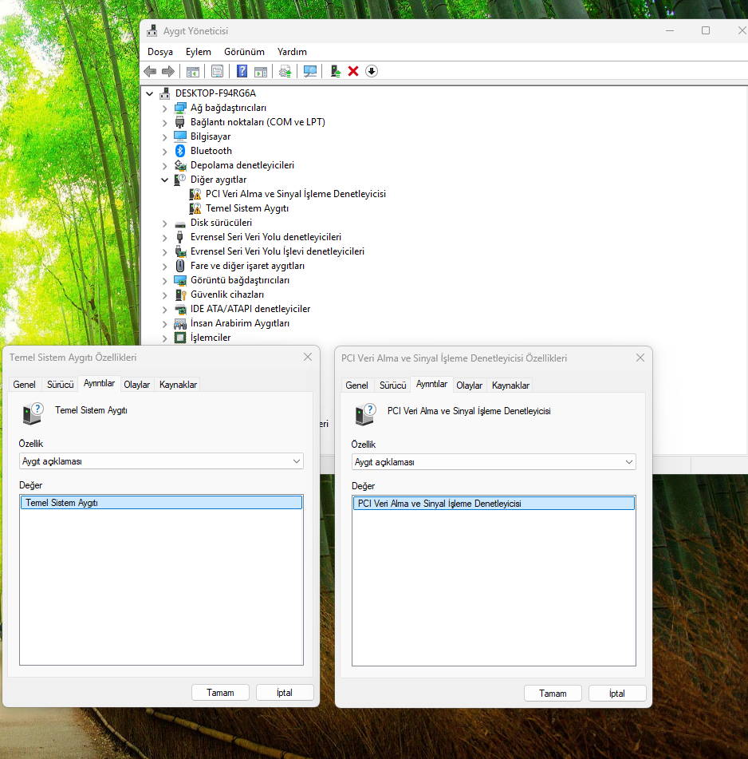The height and width of the screenshot is (759, 748).
Task: Click the Görüntü bağdaştırıcıları display icon
Action: (180, 280)
